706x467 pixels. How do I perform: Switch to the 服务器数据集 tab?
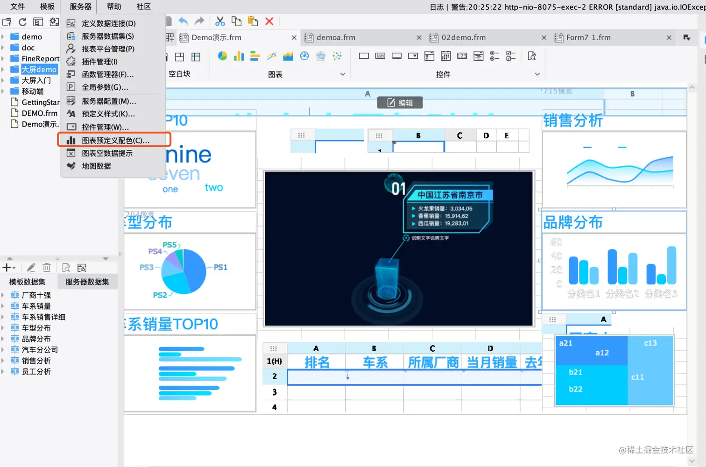pyautogui.click(x=87, y=281)
